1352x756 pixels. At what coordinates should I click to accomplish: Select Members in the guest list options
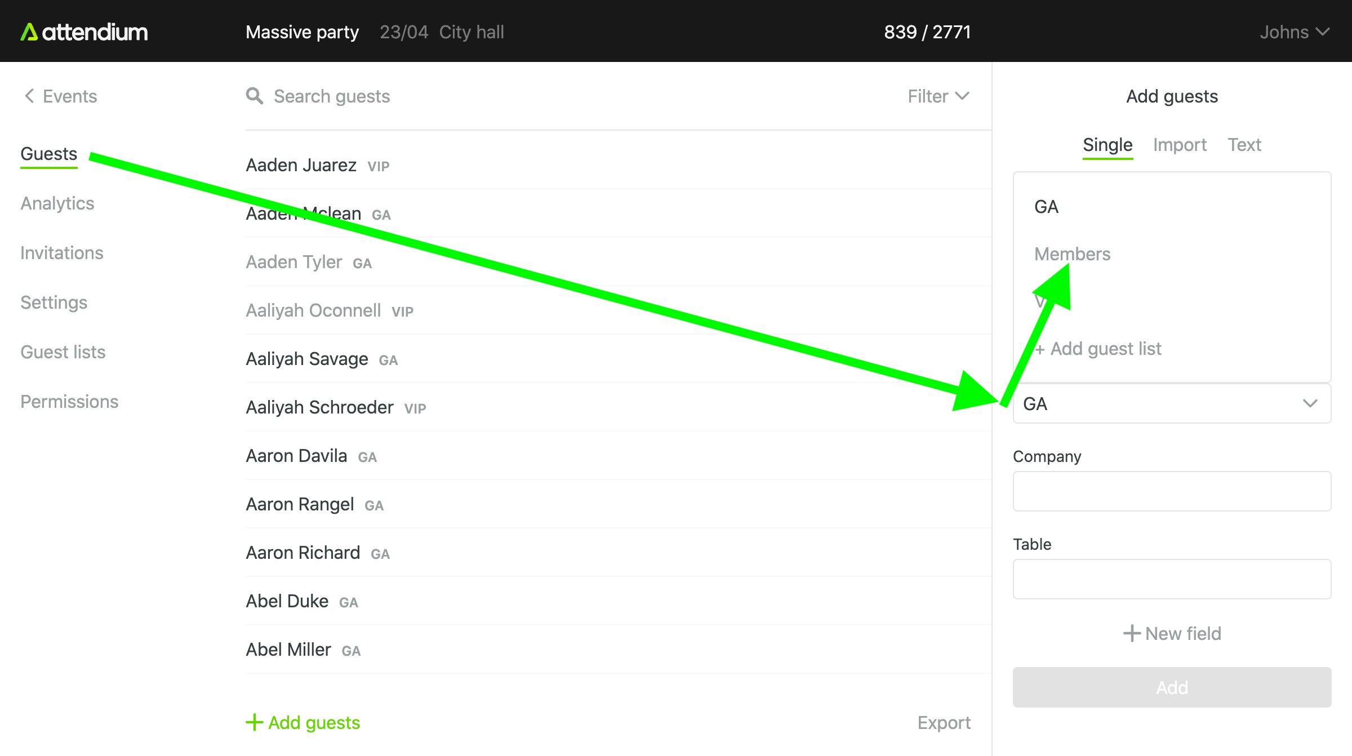(x=1072, y=254)
